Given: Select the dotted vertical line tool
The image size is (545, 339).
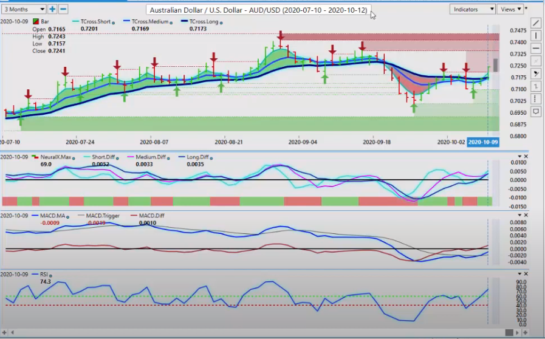Looking at the screenshot, I should (x=536, y=99).
